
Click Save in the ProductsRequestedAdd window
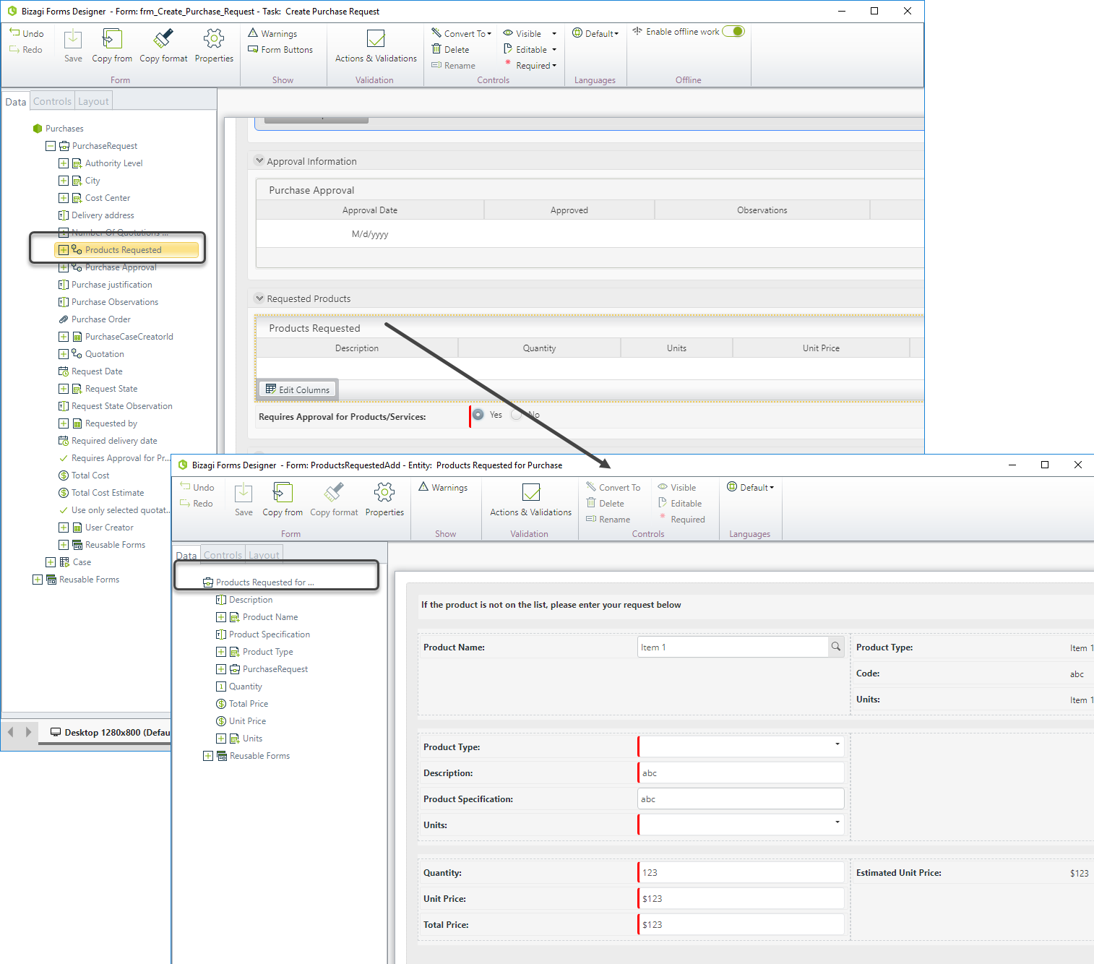pyautogui.click(x=244, y=500)
